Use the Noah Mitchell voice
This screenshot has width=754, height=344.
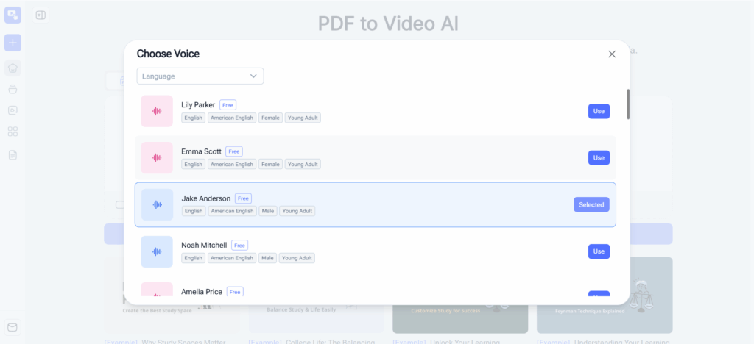click(599, 251)
